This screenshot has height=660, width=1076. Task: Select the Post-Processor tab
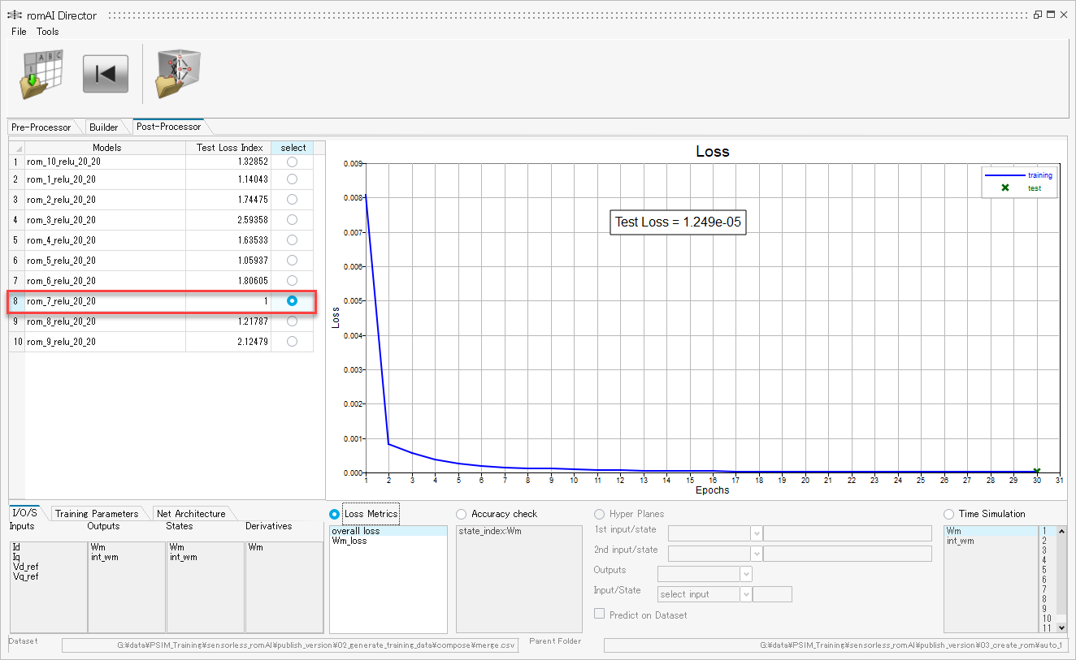[x=168, y=127]
